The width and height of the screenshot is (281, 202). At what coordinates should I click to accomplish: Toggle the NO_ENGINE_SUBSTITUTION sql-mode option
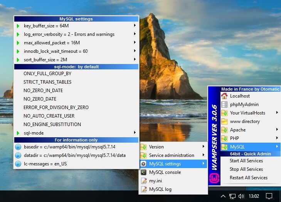[52, 125]
